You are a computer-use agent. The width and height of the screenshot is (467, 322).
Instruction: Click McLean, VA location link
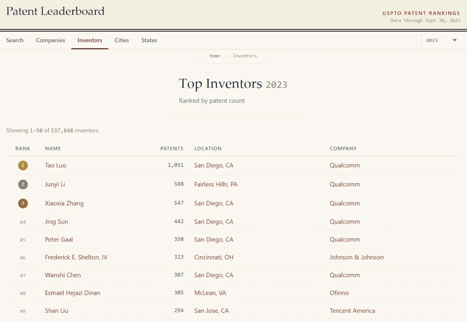tap(210, 293)
